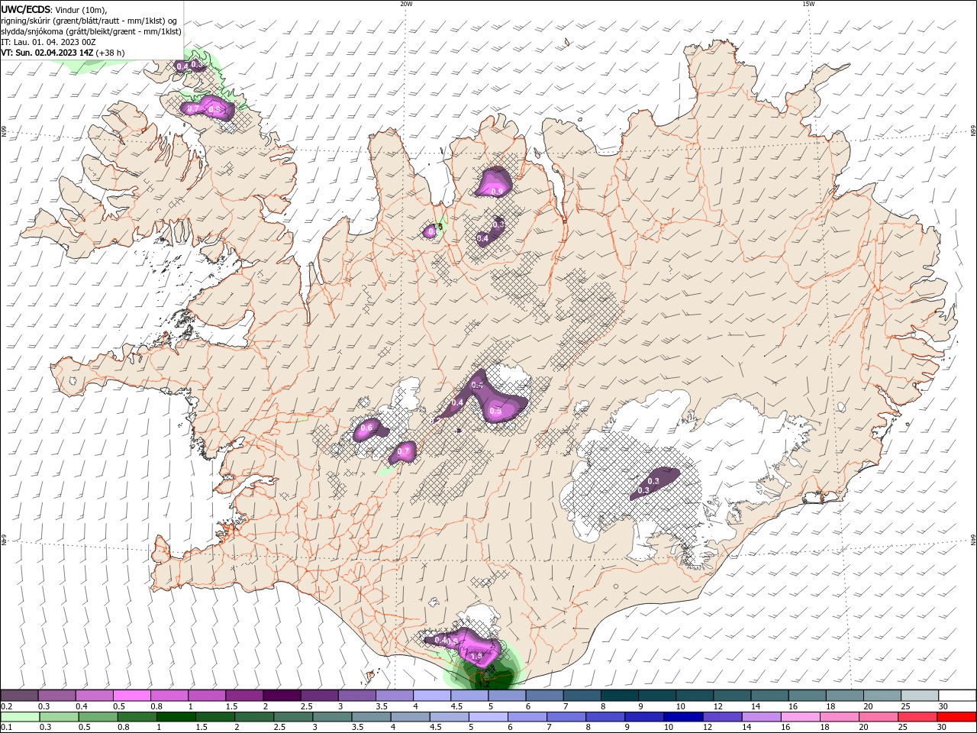
Task: Select lower legend swatch starting at 0.8
Action: tap(138, 717)
